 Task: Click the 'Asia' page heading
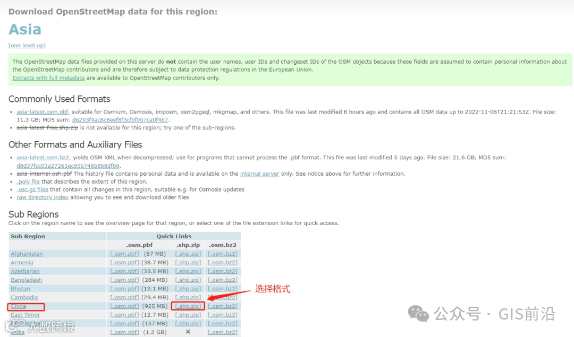(x=25, y=29)
